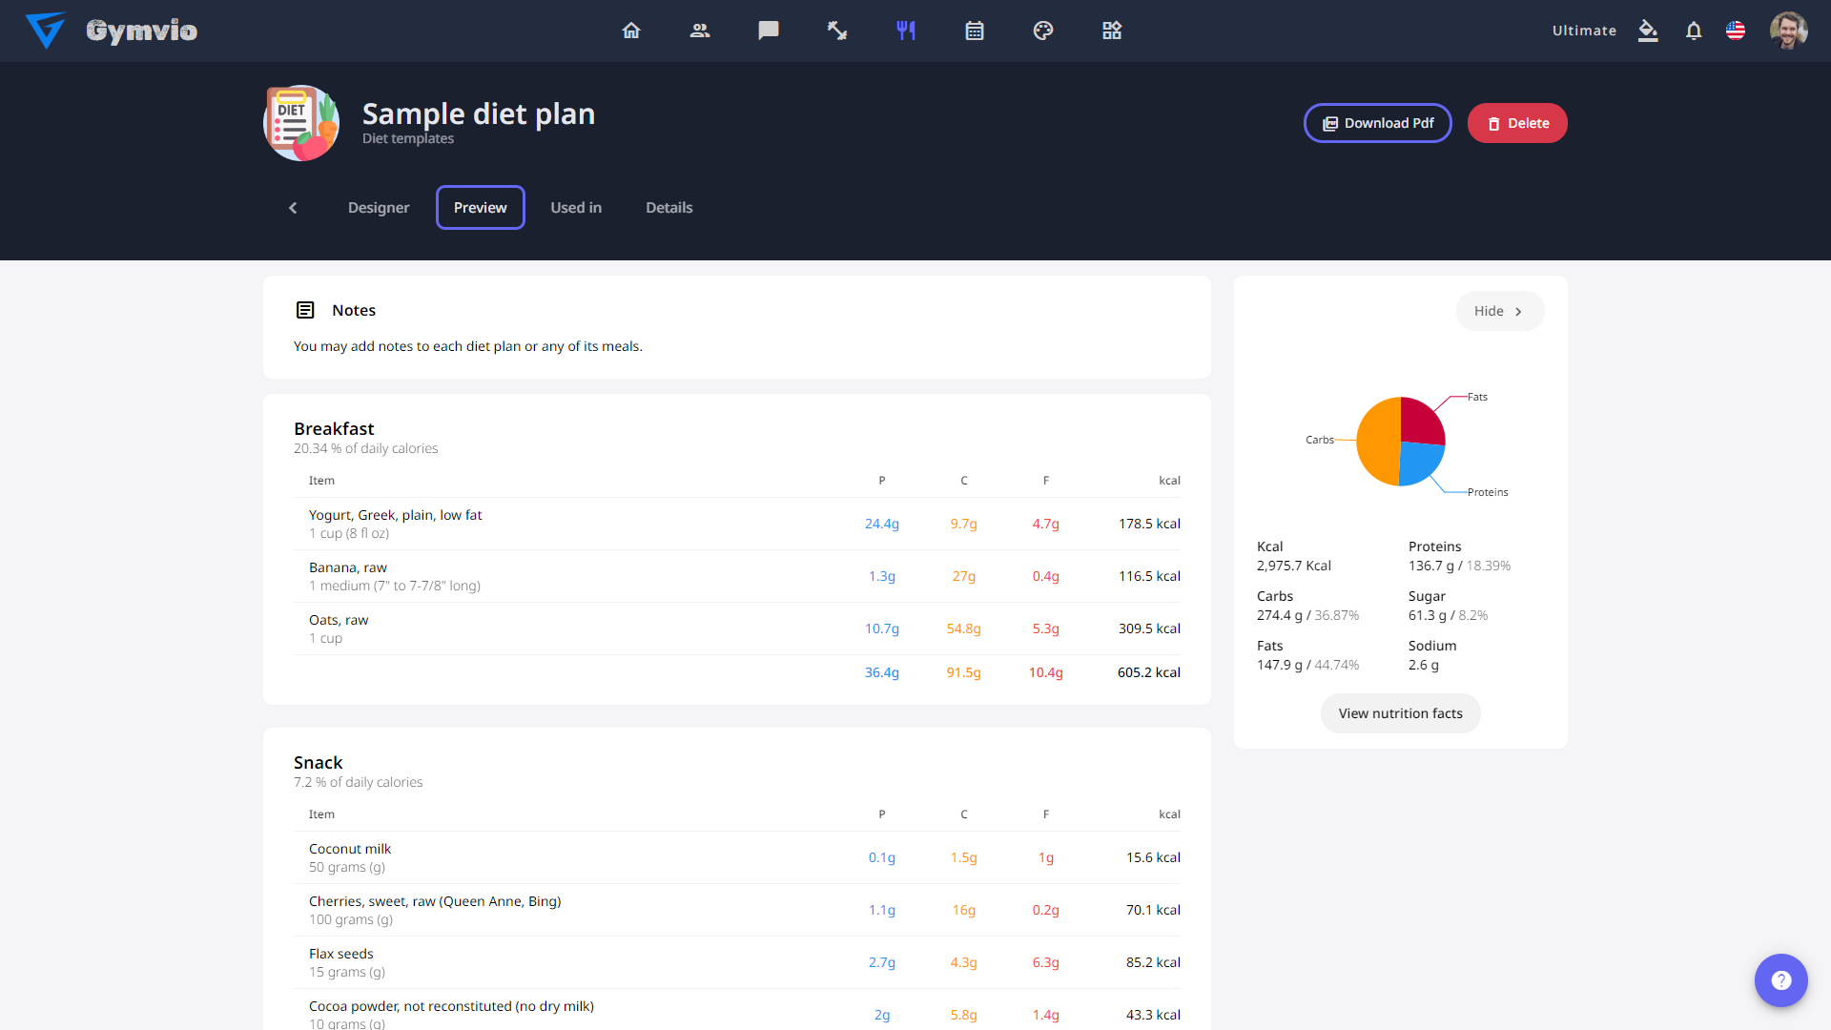Click the red Delete button
This screenshot has height=1030, width=1831.
[1517, 123]
